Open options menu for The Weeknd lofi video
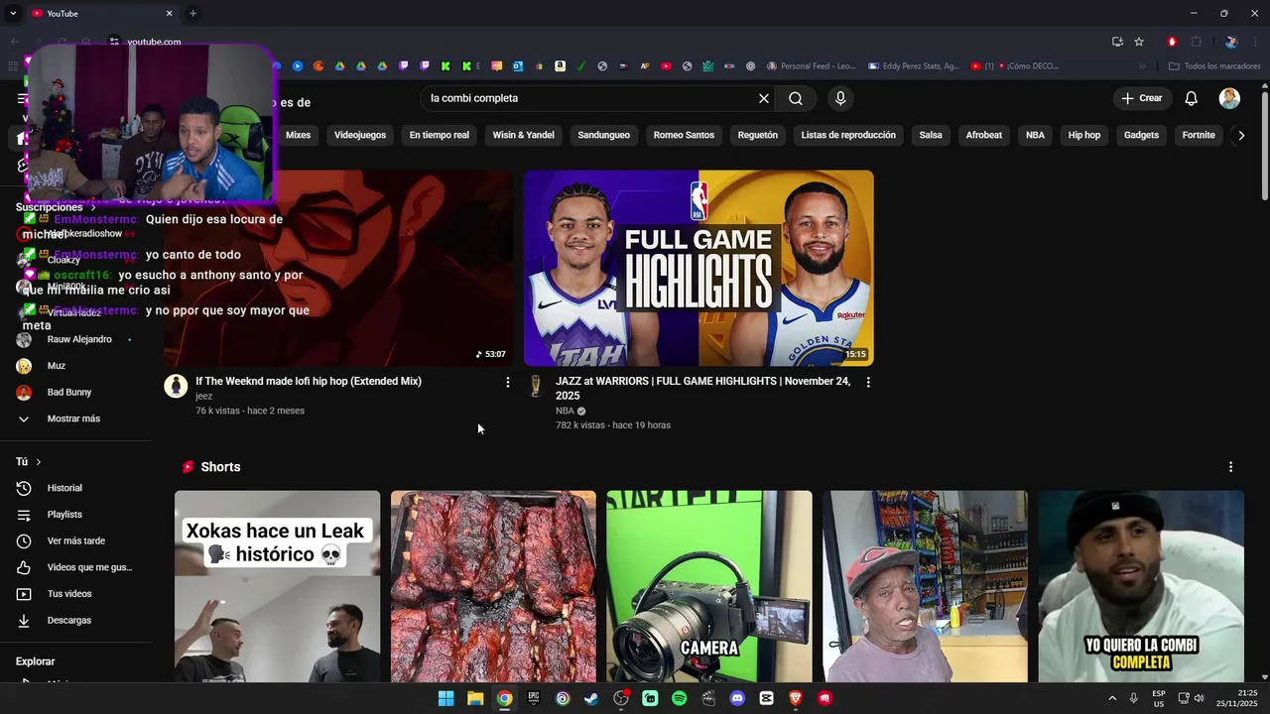This screenshot has width=1270, height=714. pyautogui.click(x=508, y=382)
